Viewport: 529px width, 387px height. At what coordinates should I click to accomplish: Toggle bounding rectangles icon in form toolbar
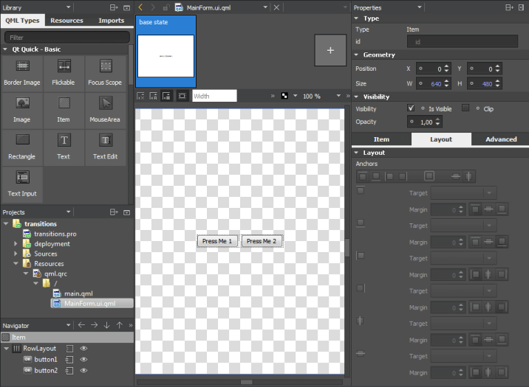tap(182, 97)
